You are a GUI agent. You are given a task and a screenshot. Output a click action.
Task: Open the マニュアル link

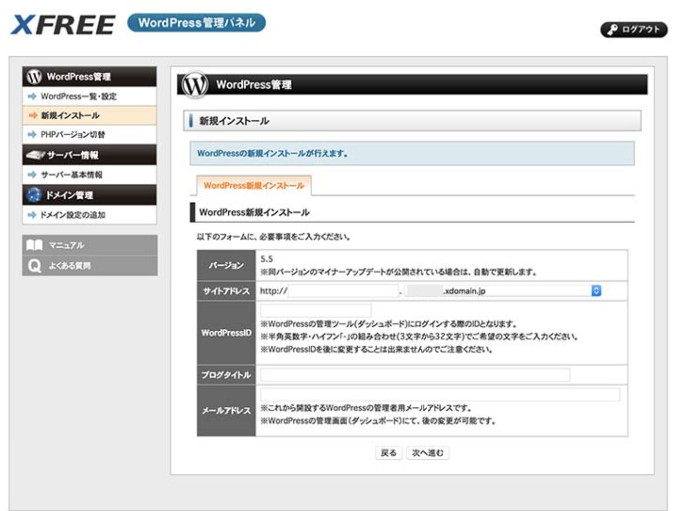pos(90,245)
